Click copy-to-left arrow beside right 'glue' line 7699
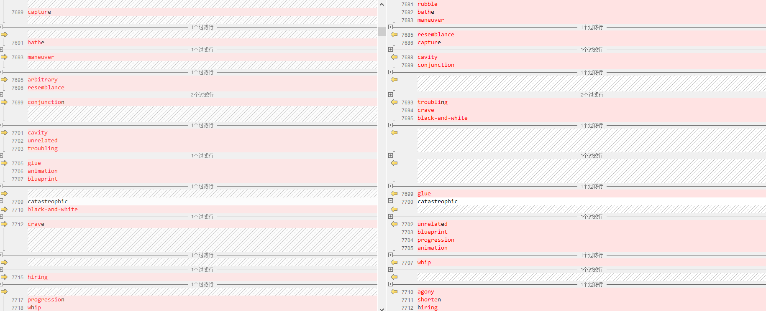This screenshot has width=766, height=311. [394, 194]
